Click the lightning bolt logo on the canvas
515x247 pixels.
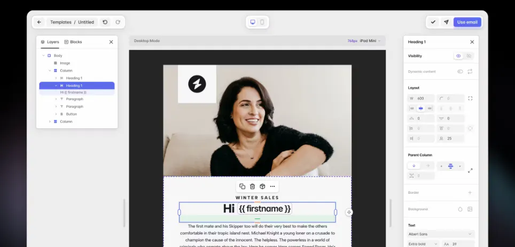pos(197,84)
